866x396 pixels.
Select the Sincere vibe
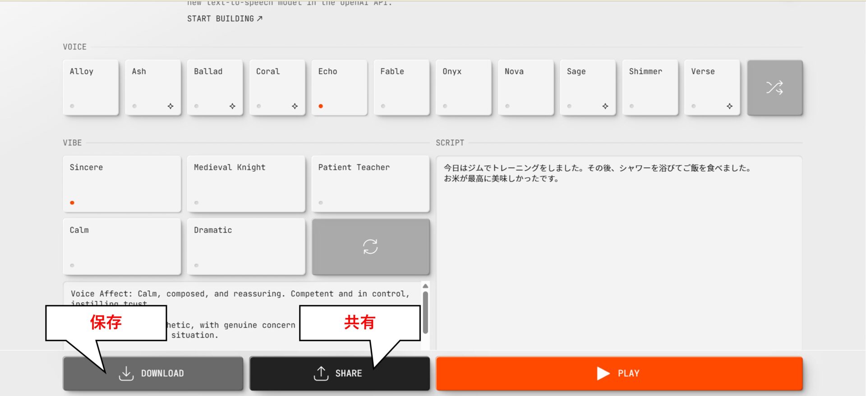(122, 184)
